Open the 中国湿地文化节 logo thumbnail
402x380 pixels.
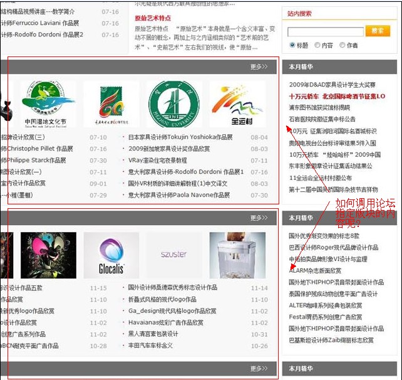(x=48, y=104)
